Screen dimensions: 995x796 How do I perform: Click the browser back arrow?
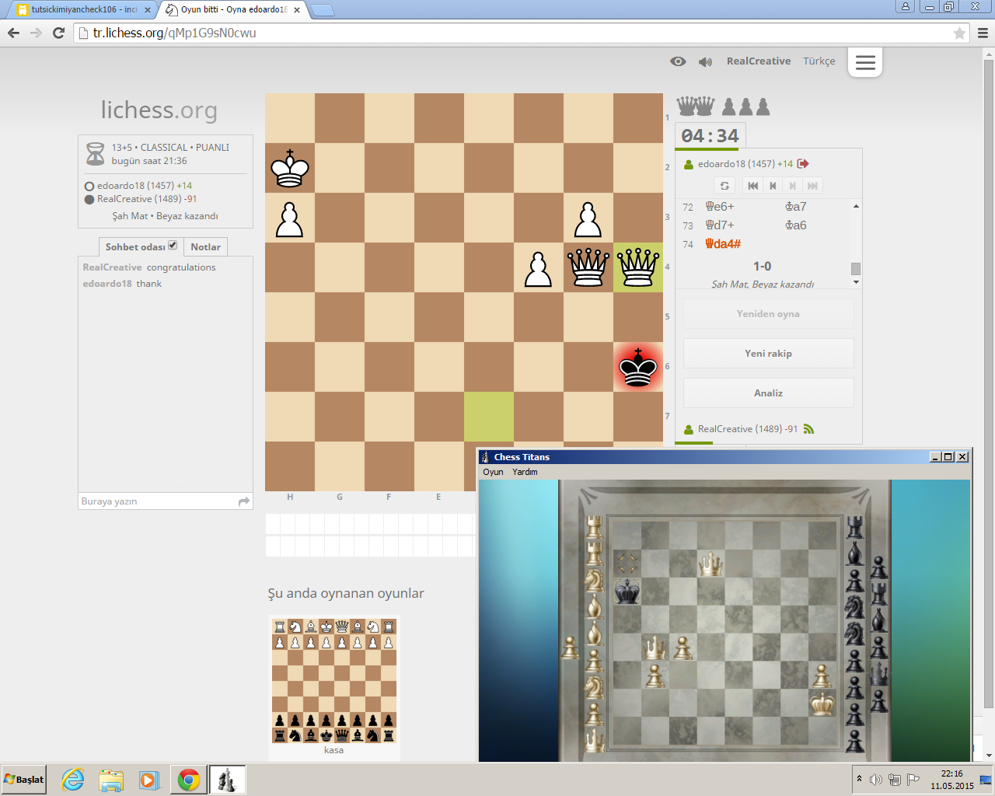click(x=13, y=33)
